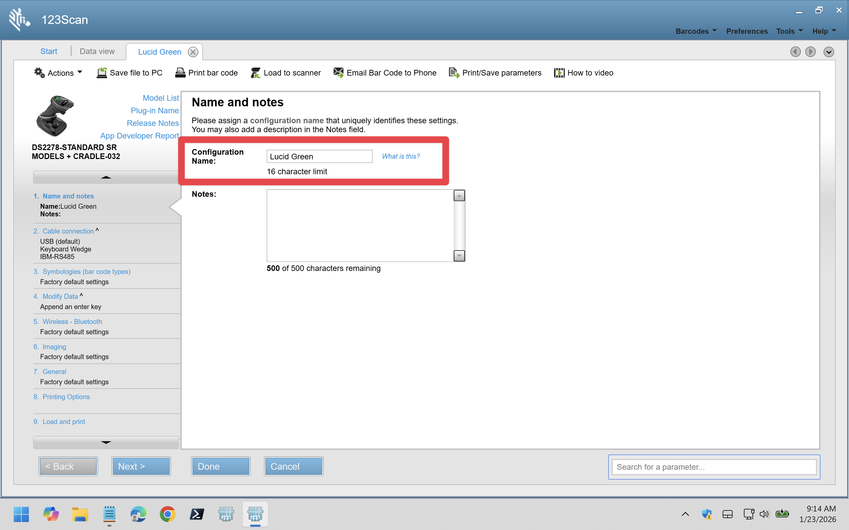Open PowerShell from the taskbar
This screenshot has width=849, height=530.
[x=197, y=514]
